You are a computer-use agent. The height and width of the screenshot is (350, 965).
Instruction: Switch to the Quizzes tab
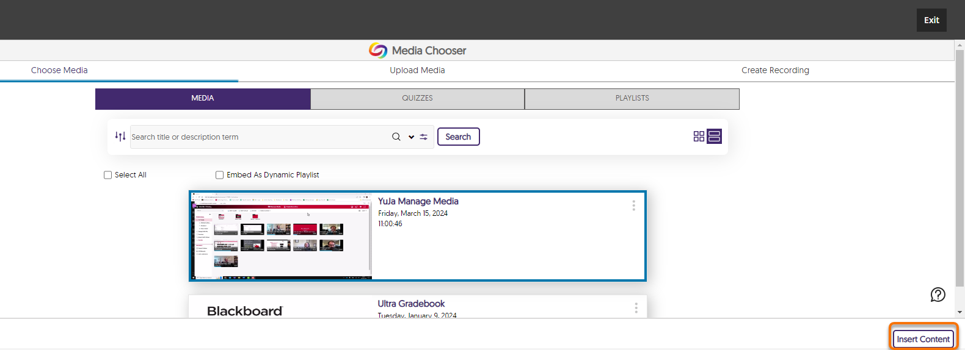[417, 99]
